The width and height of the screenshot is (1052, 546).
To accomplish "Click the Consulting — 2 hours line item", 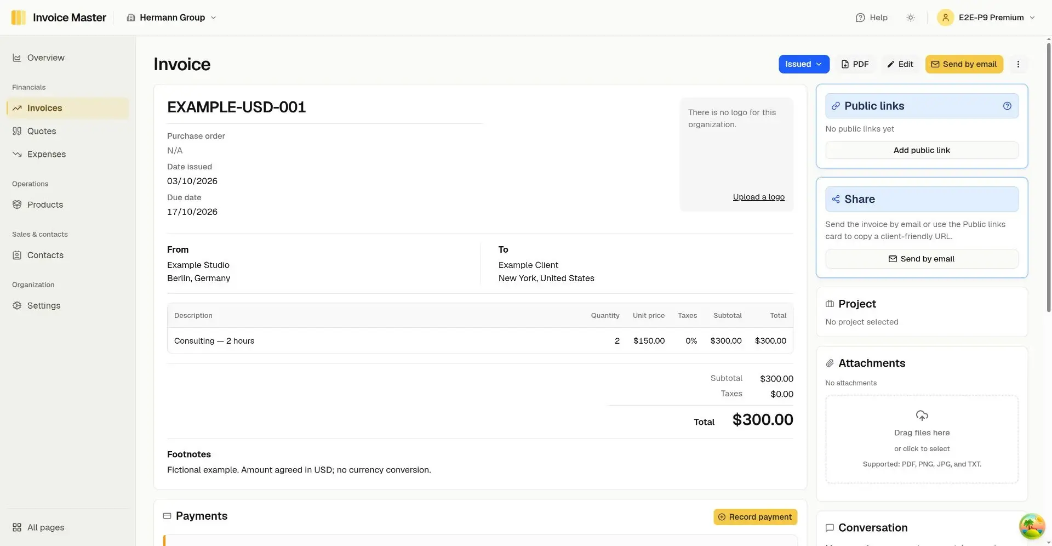I will click(x=214, y=341).
